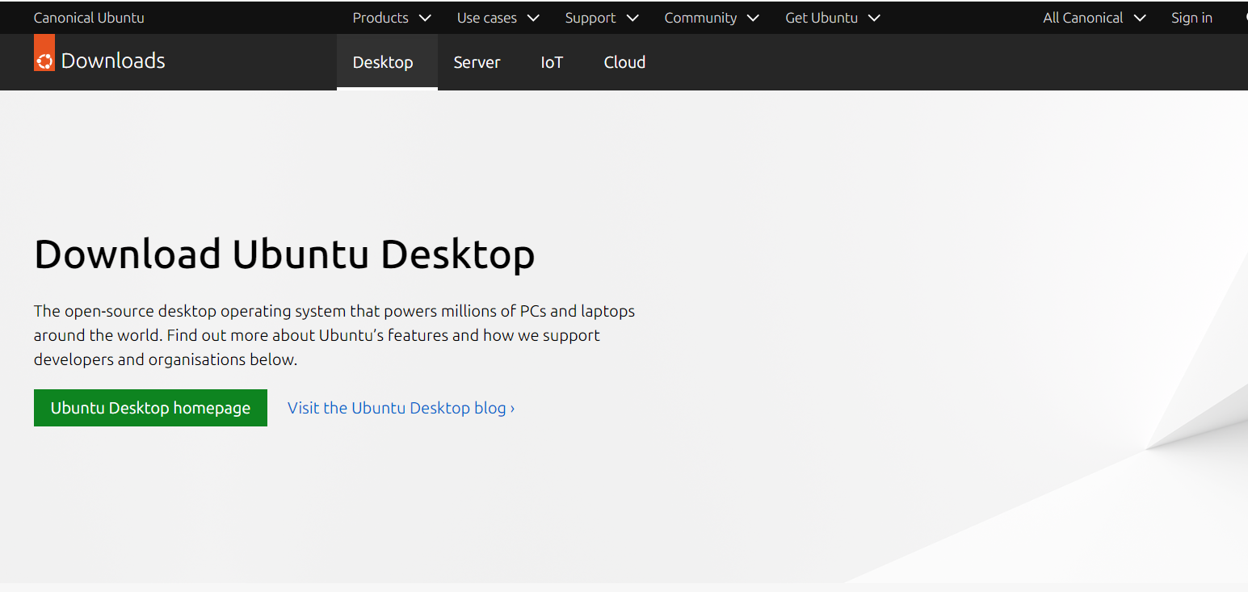Visit the Ubuntu Desktop blog link
This screenshot has height=592, width=1248.
click(401, 408)
